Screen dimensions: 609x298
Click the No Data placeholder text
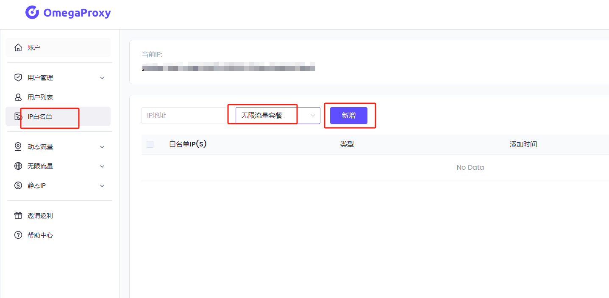(x=470, y=168)
